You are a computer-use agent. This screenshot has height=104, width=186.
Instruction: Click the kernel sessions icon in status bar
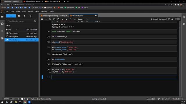(28, 99)
